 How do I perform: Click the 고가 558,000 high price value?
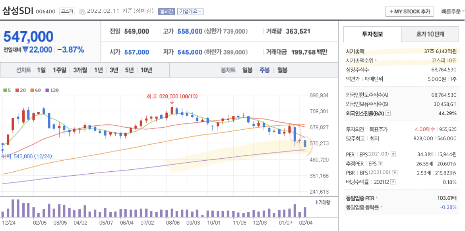point(190,31)
